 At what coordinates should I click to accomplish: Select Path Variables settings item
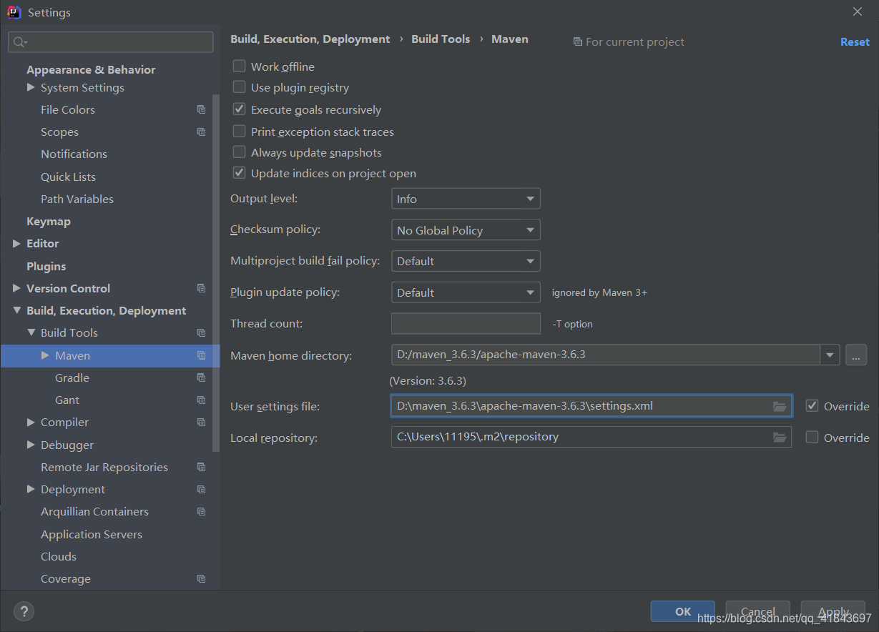(x=77, y=199)
